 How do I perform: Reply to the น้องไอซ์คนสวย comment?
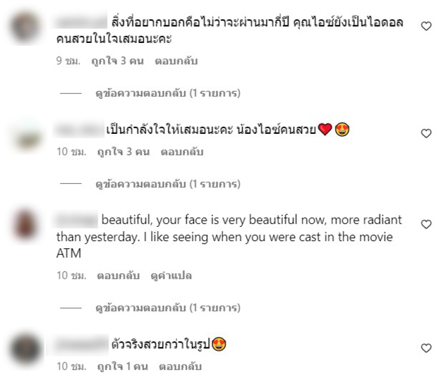tap(182, 152)
